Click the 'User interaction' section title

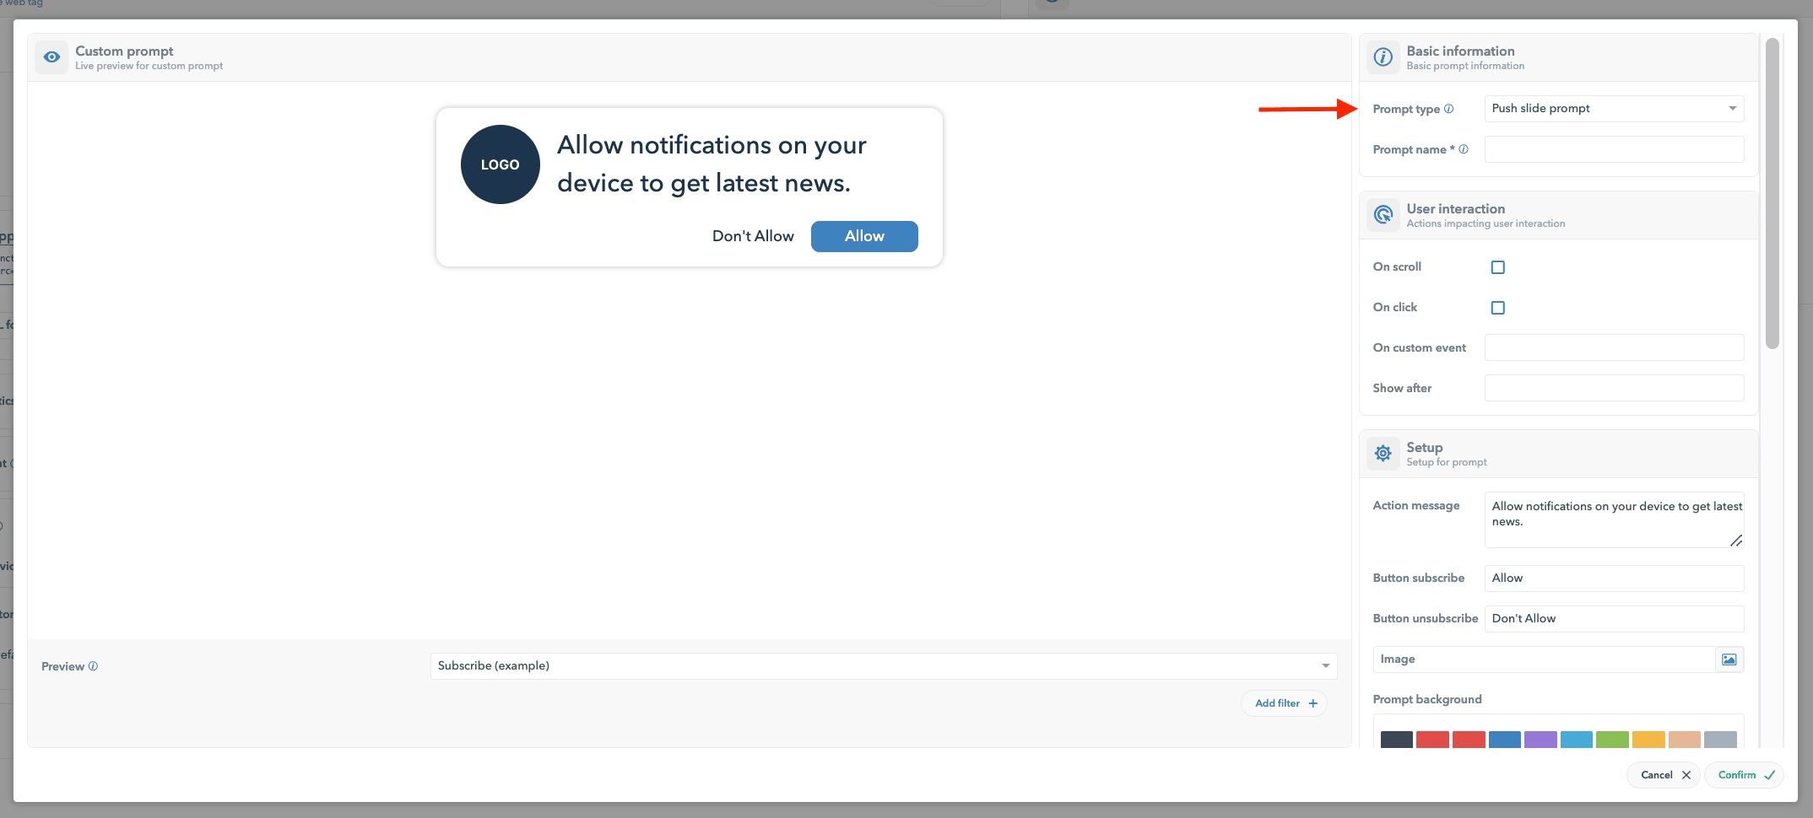(x=1456, y=208)
